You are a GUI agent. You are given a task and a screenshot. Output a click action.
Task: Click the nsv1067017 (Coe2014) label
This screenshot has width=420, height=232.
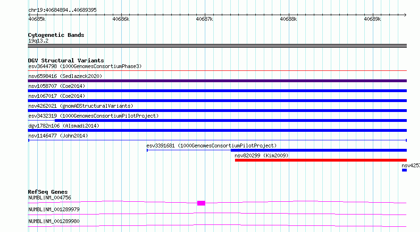(57, 96)
